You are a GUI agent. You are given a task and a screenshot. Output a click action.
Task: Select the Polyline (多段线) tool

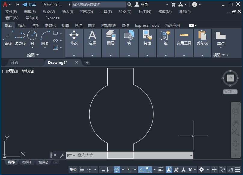tap(20, 38)
